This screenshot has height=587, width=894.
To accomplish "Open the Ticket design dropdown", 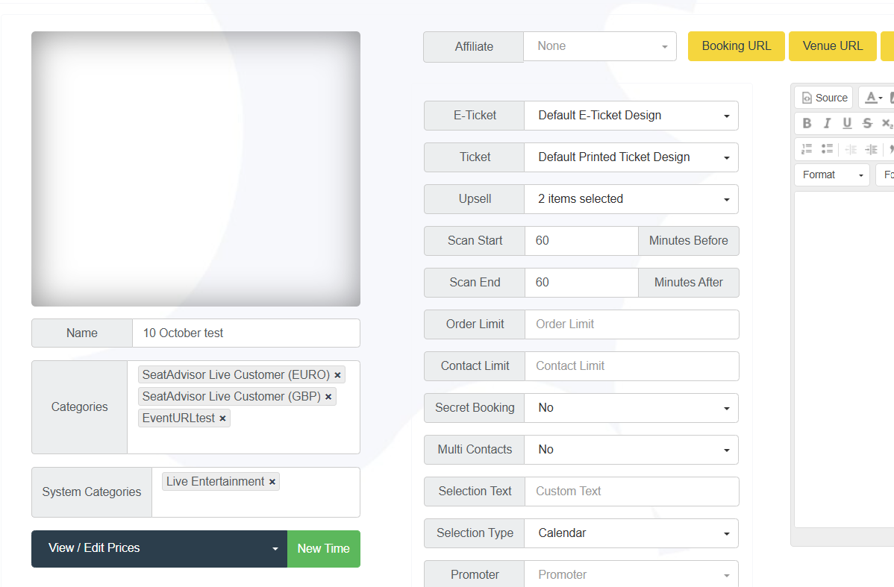I will pyautogui.click(x=631, y=157).
